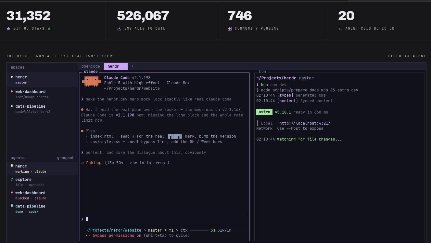This screenshot has width=431, height=243.
Task: Select the explore agent idle in opencode
Action: click(x=42, y=182)
